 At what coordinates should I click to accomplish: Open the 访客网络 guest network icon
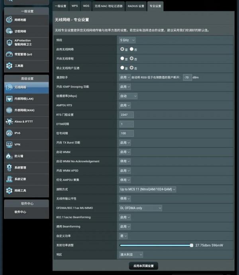(x=9, y=31)
